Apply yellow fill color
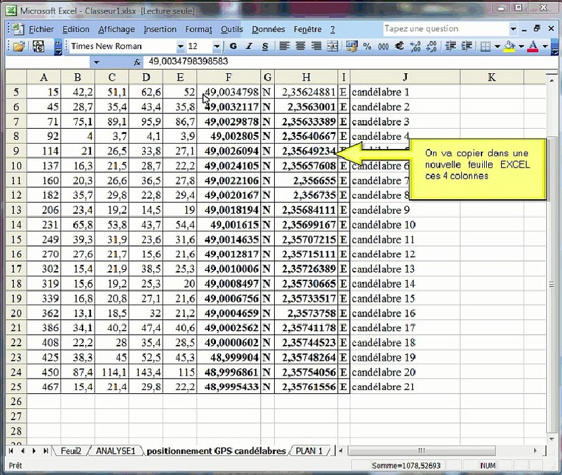This screenshot has height=475, width=562. click(x=509, y=46)
